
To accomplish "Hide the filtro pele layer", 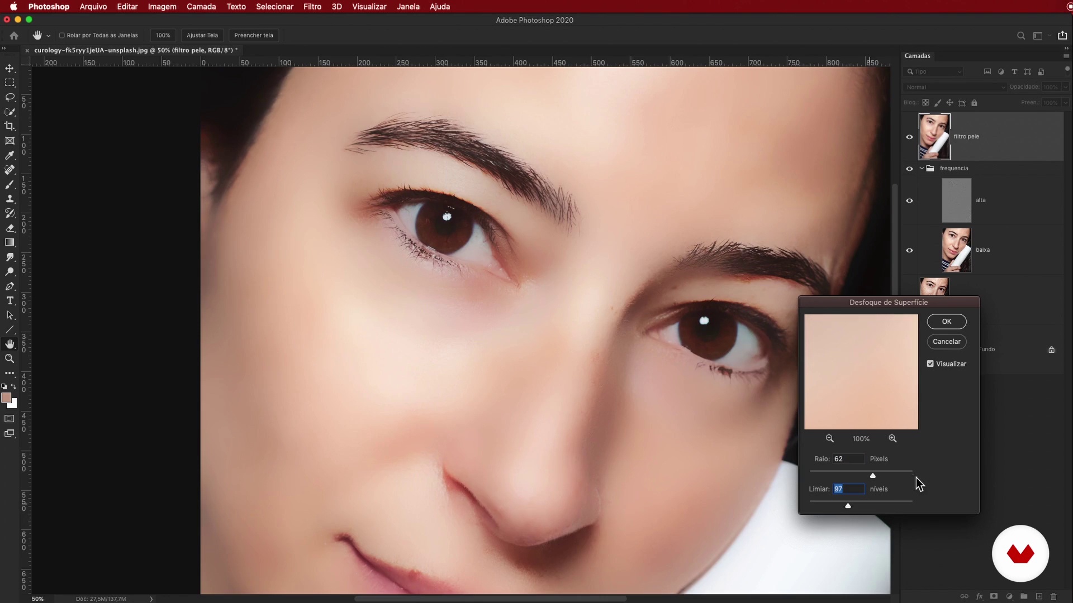I will click(x=909, y=137).
